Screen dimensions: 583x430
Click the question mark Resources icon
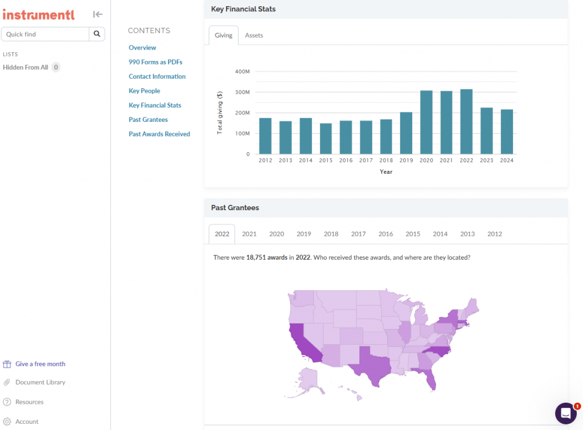[x=7, y=402]
